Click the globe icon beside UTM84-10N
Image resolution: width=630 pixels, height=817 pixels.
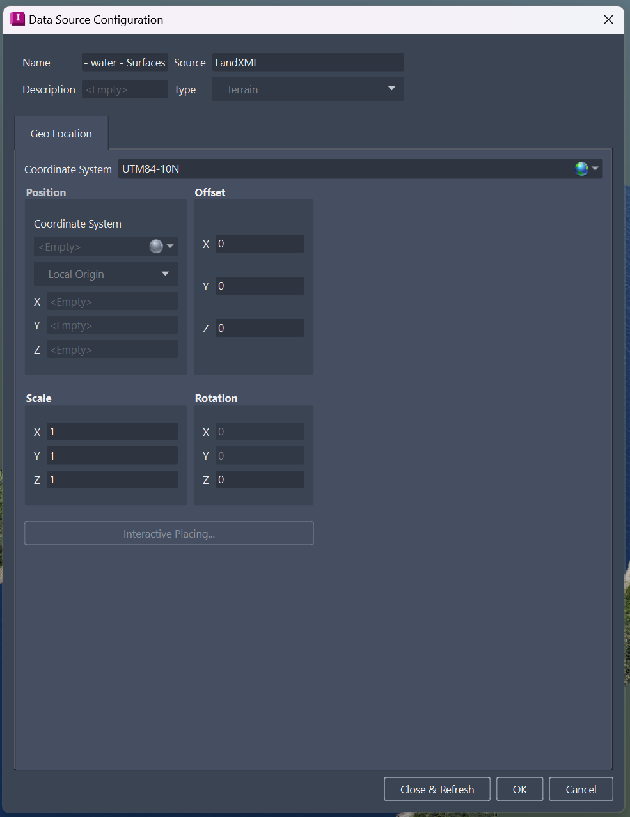(581, 168)
